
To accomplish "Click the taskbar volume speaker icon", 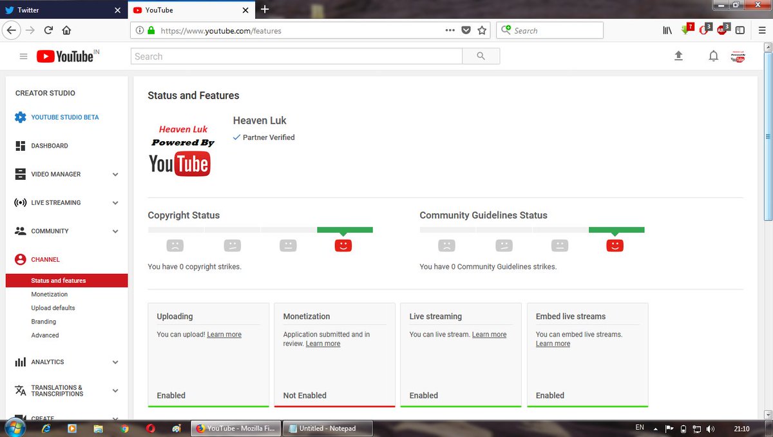I will point(710,429).
